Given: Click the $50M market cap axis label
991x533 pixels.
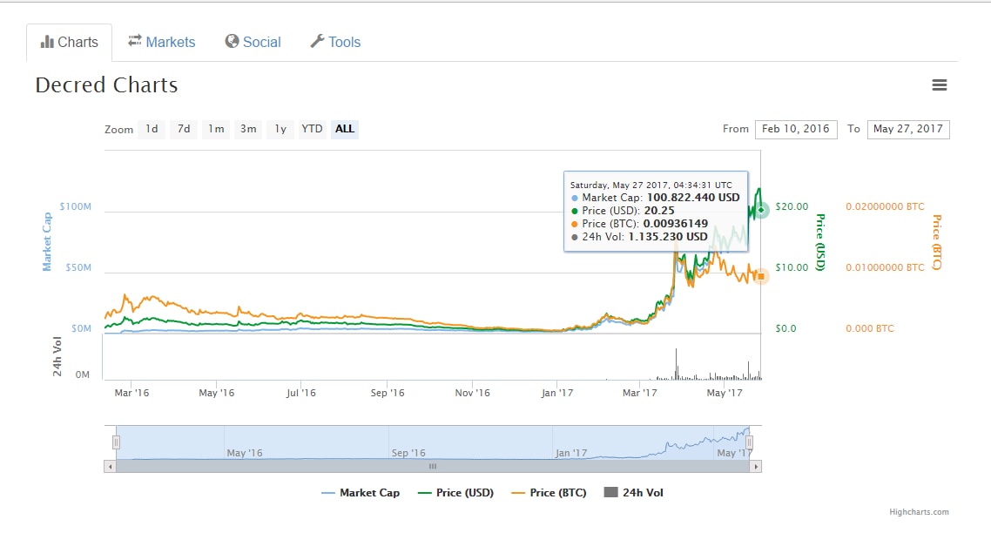Looking at the screenshot, I should click(78, 267).
